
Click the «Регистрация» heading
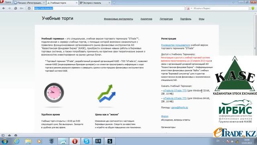[169, 39]
